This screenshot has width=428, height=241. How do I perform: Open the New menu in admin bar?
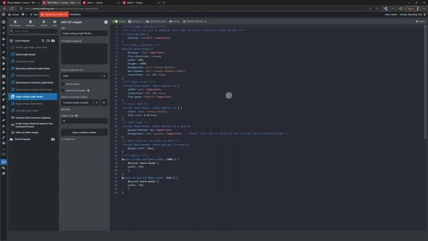[34, 15]
